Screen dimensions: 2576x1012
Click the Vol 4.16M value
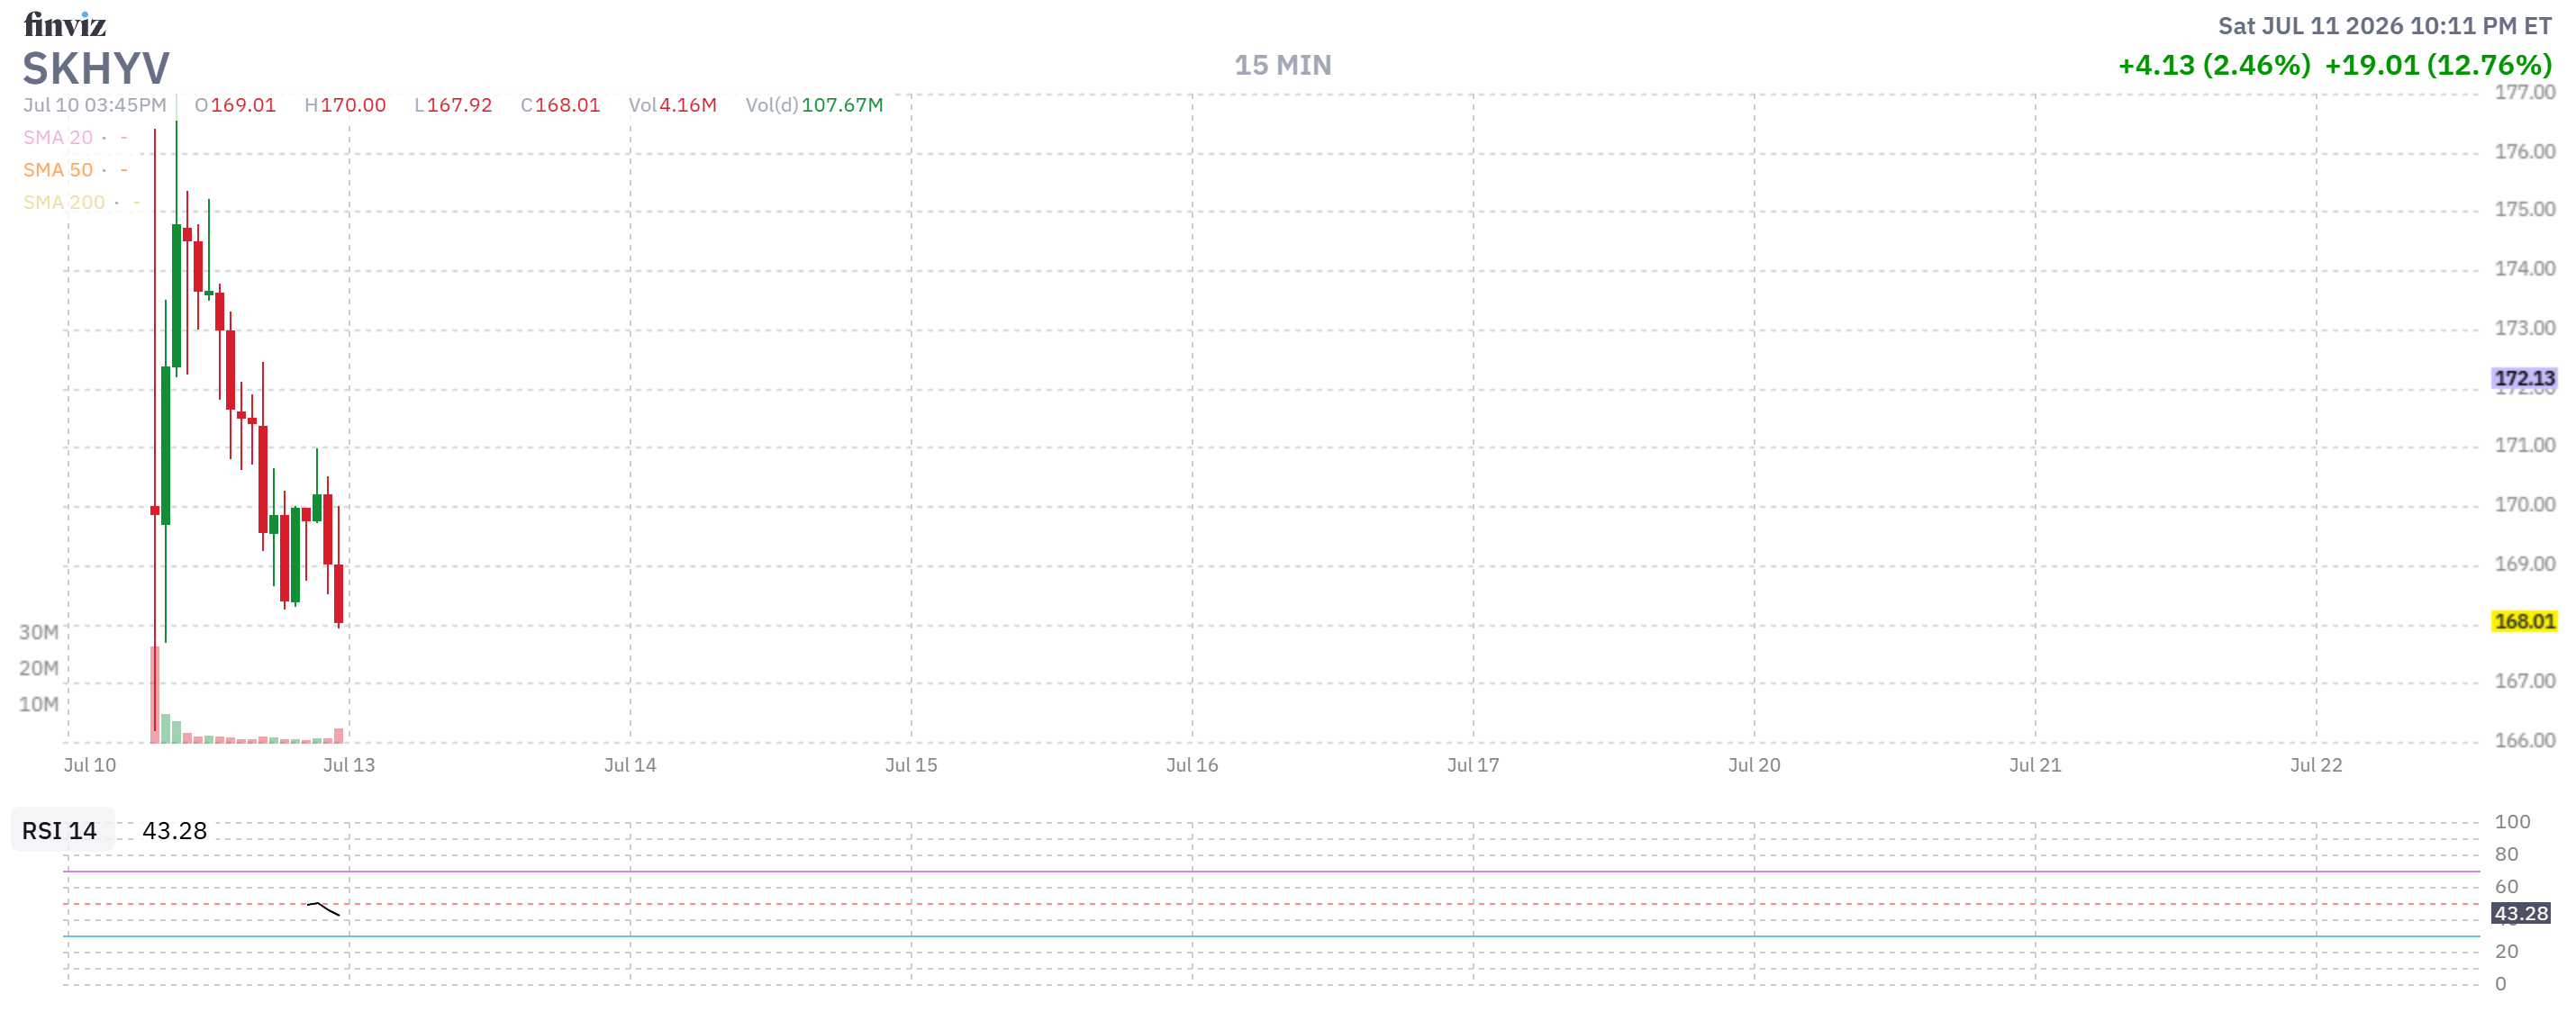click(x=687, y=105)
